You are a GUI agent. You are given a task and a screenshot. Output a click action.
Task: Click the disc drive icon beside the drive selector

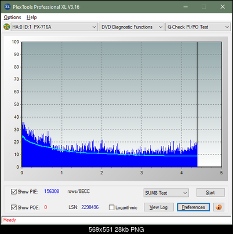pyautogui.click(x=6, y=27)
